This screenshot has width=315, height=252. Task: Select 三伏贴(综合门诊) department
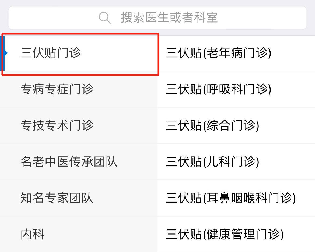212,125
